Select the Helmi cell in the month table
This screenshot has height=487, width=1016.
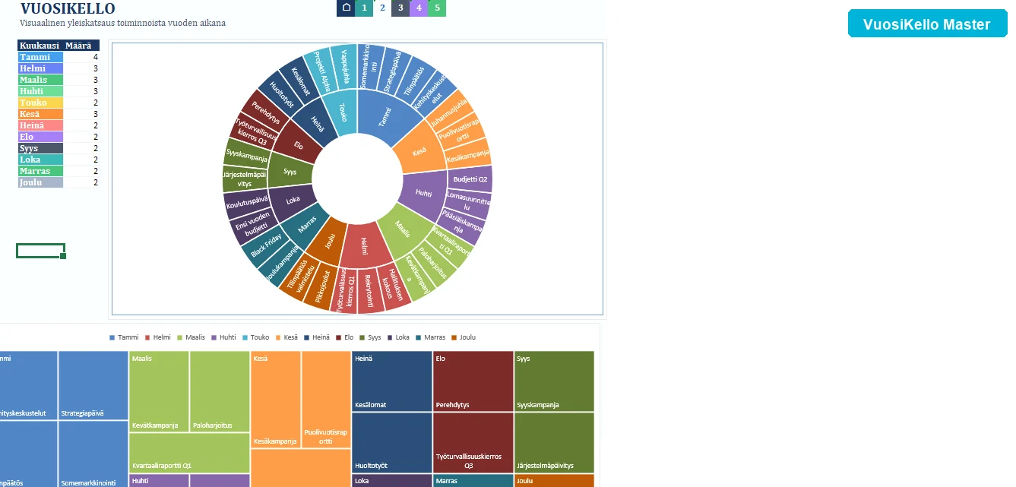point(40,68)
